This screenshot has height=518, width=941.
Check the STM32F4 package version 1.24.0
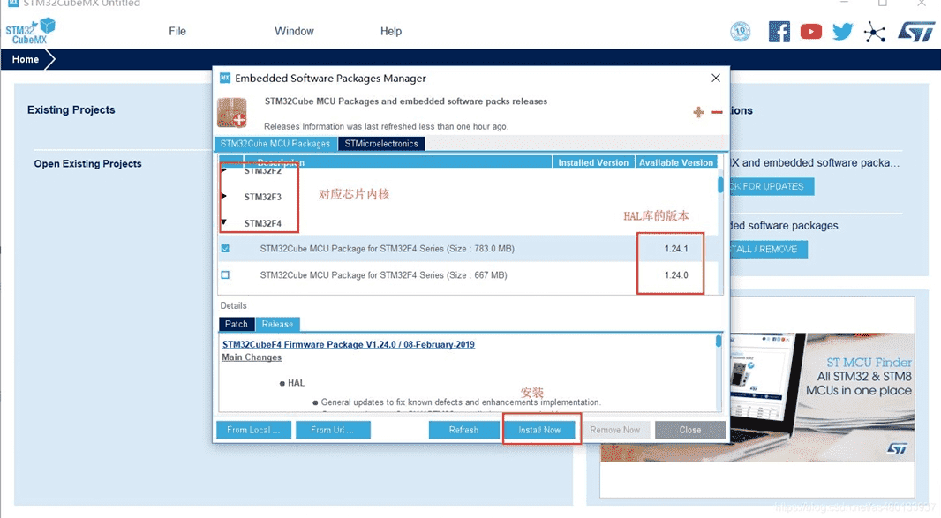tap(225, 275)
